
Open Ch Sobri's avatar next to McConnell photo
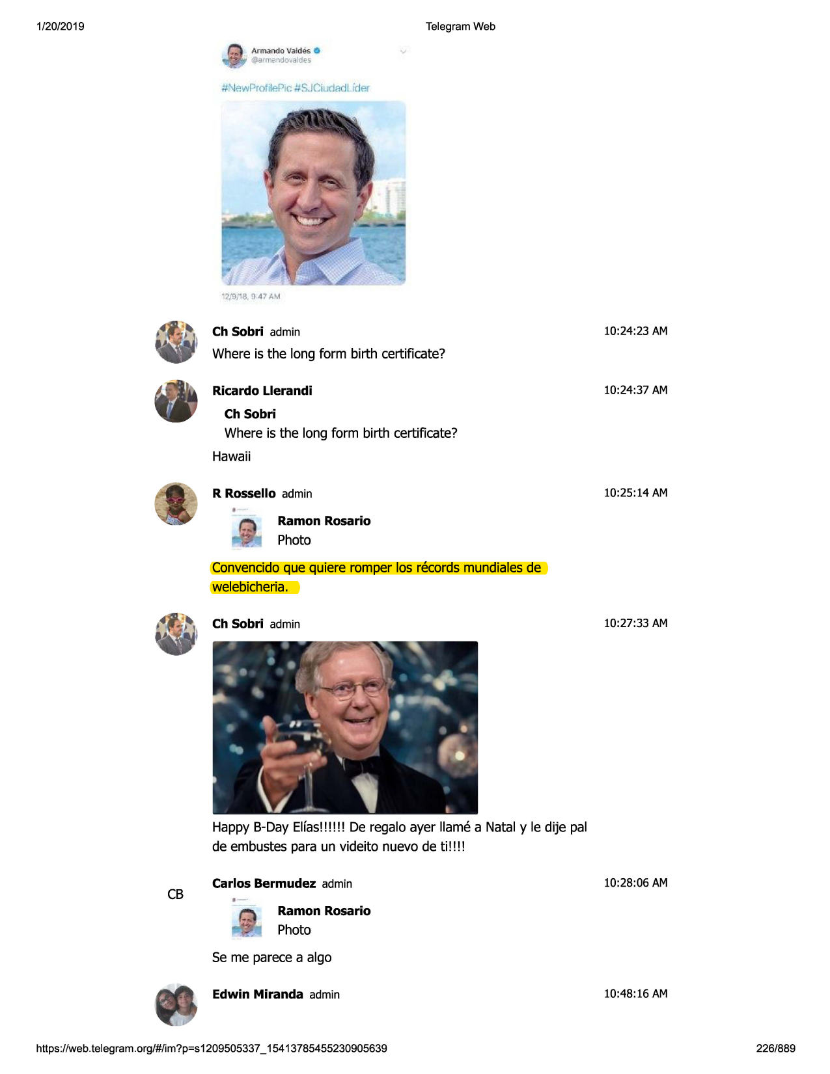click(x=176, y=634)
